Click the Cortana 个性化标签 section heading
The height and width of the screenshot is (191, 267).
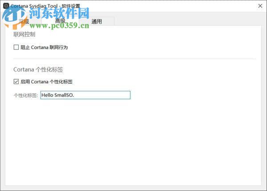tap(38, 69)
